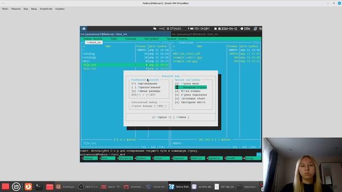
Task: Click the Хорошо button in the dialog
Action: pyautogui.click(x=162, y=117)
